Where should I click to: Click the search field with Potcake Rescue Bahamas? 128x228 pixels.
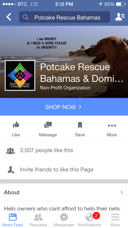[65, 17]
